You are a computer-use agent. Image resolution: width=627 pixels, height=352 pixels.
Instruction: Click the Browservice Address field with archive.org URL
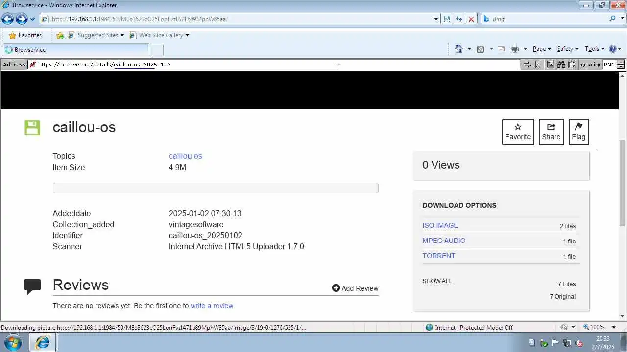[x=274, y=65]
